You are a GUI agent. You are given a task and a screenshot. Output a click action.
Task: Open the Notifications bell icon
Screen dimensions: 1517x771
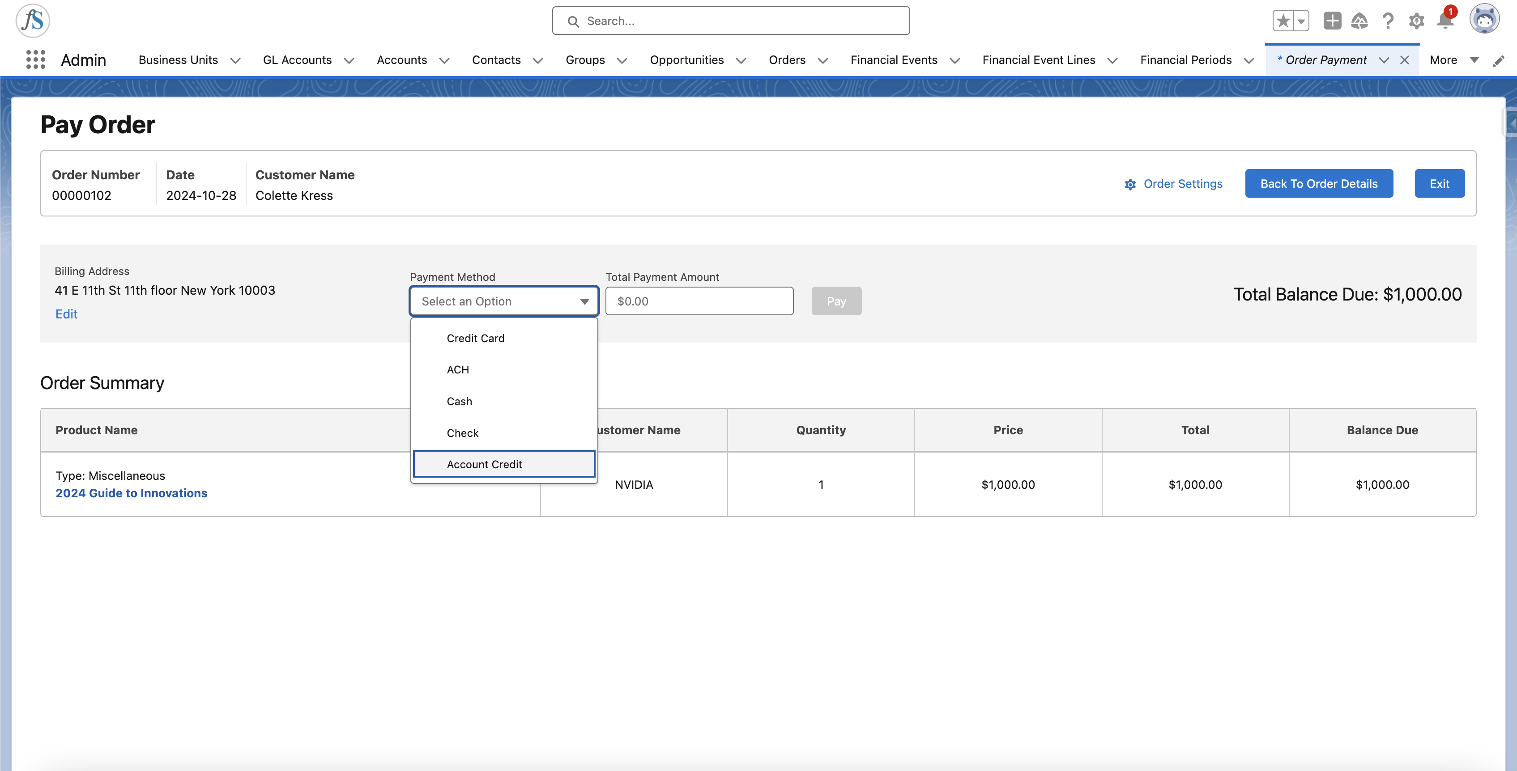coord(1445,20)
